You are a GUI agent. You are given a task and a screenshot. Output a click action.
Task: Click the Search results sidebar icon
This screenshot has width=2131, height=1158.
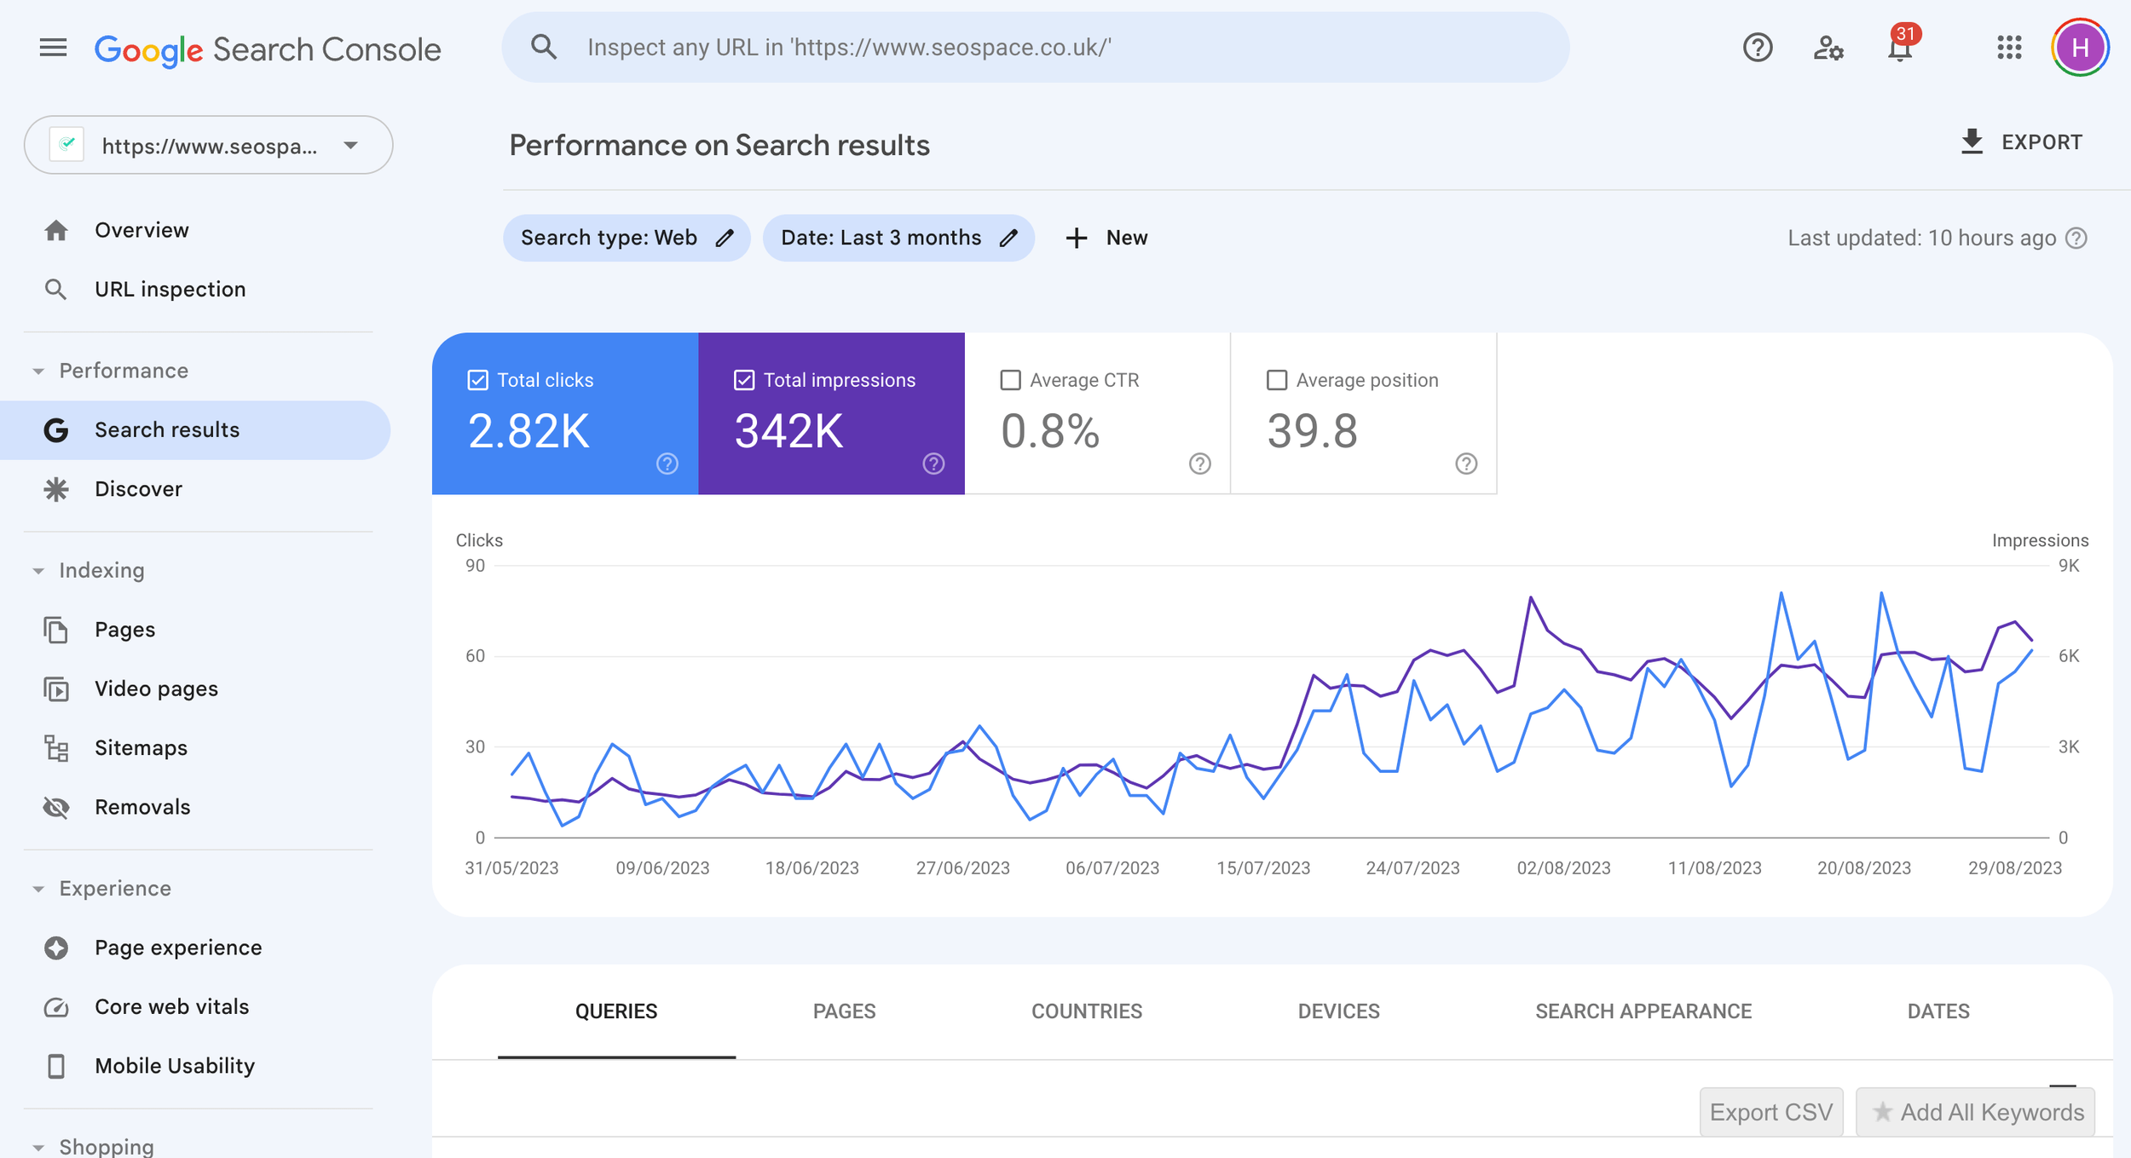[x=55, y=429]
